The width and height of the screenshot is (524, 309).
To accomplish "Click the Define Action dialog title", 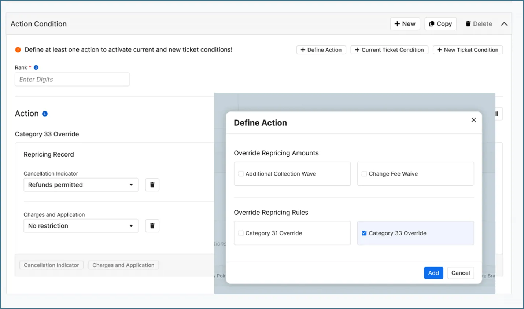I will point(261,123).
